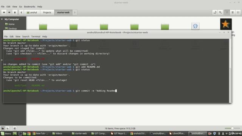Switch to the GIT Repo S... taskbar window
242x136 pixels.
[118, 133]
